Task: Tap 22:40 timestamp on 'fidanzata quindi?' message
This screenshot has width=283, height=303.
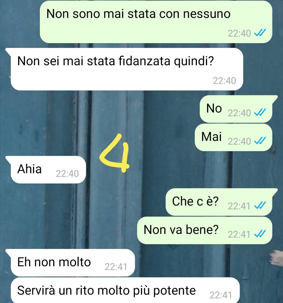Action: [225, 81]
